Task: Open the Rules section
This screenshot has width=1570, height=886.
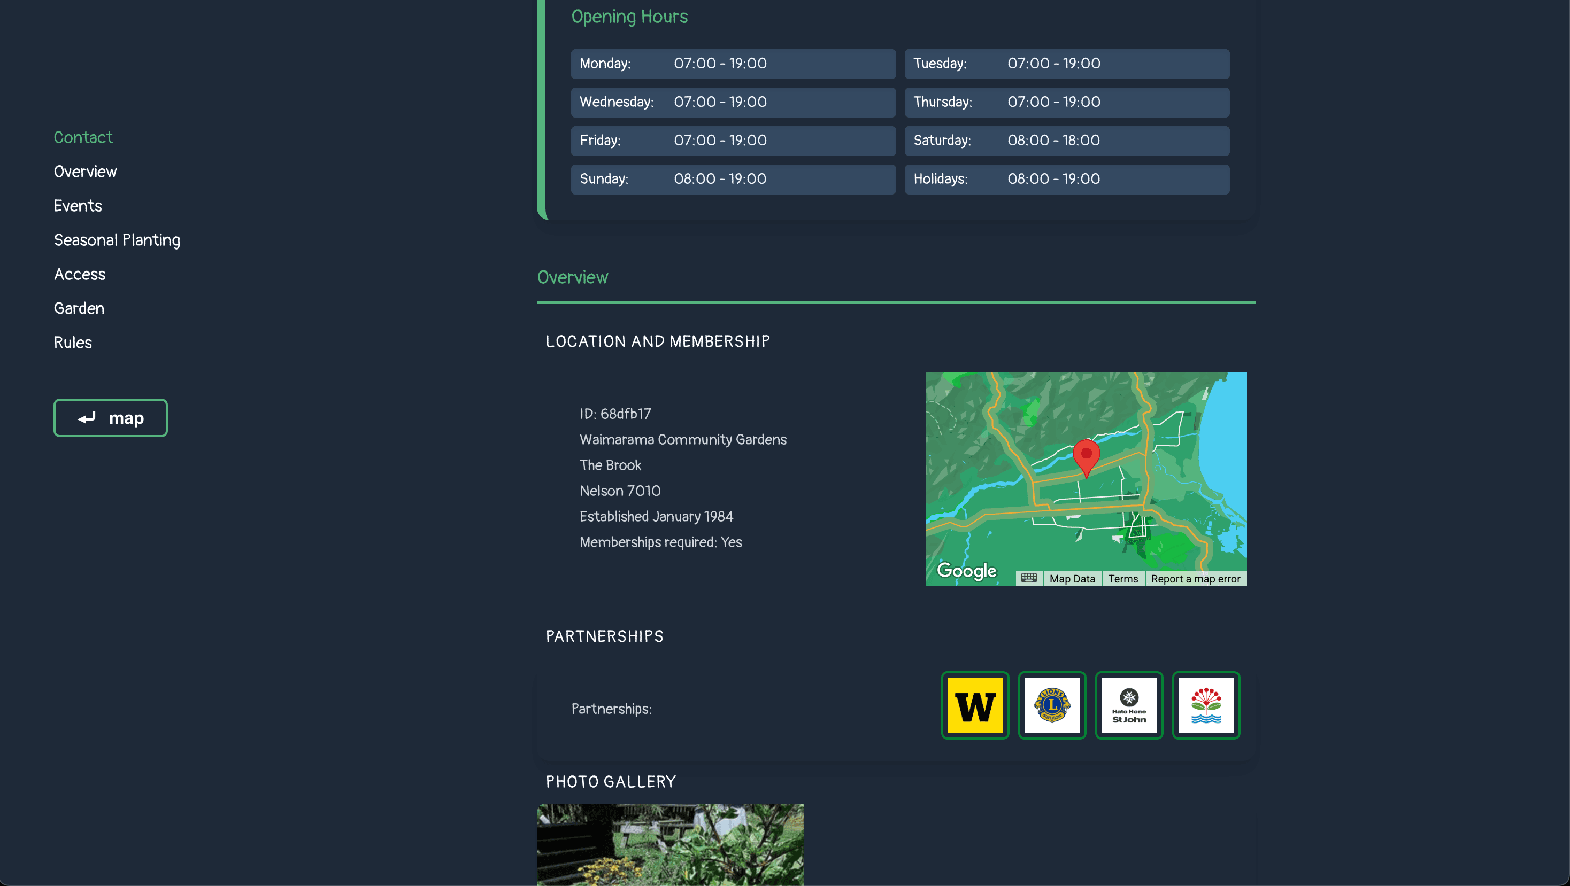Action: (73, 342)
